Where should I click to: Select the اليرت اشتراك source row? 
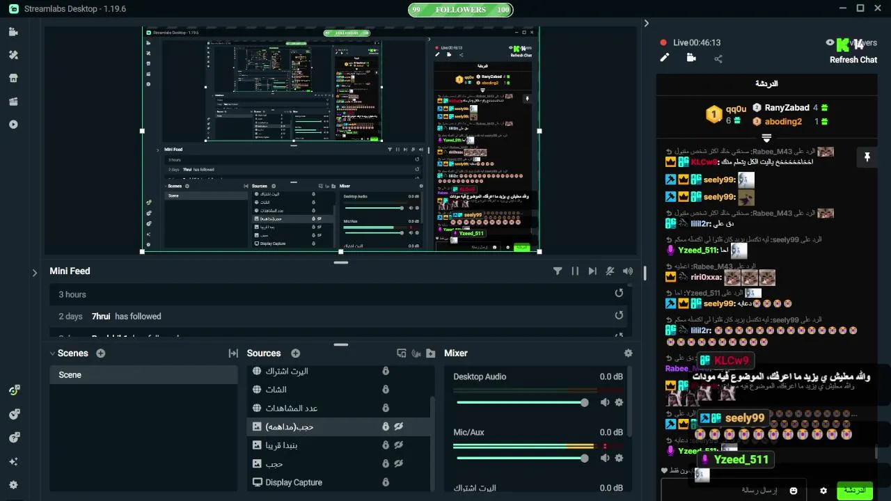[x=338, y=372]
